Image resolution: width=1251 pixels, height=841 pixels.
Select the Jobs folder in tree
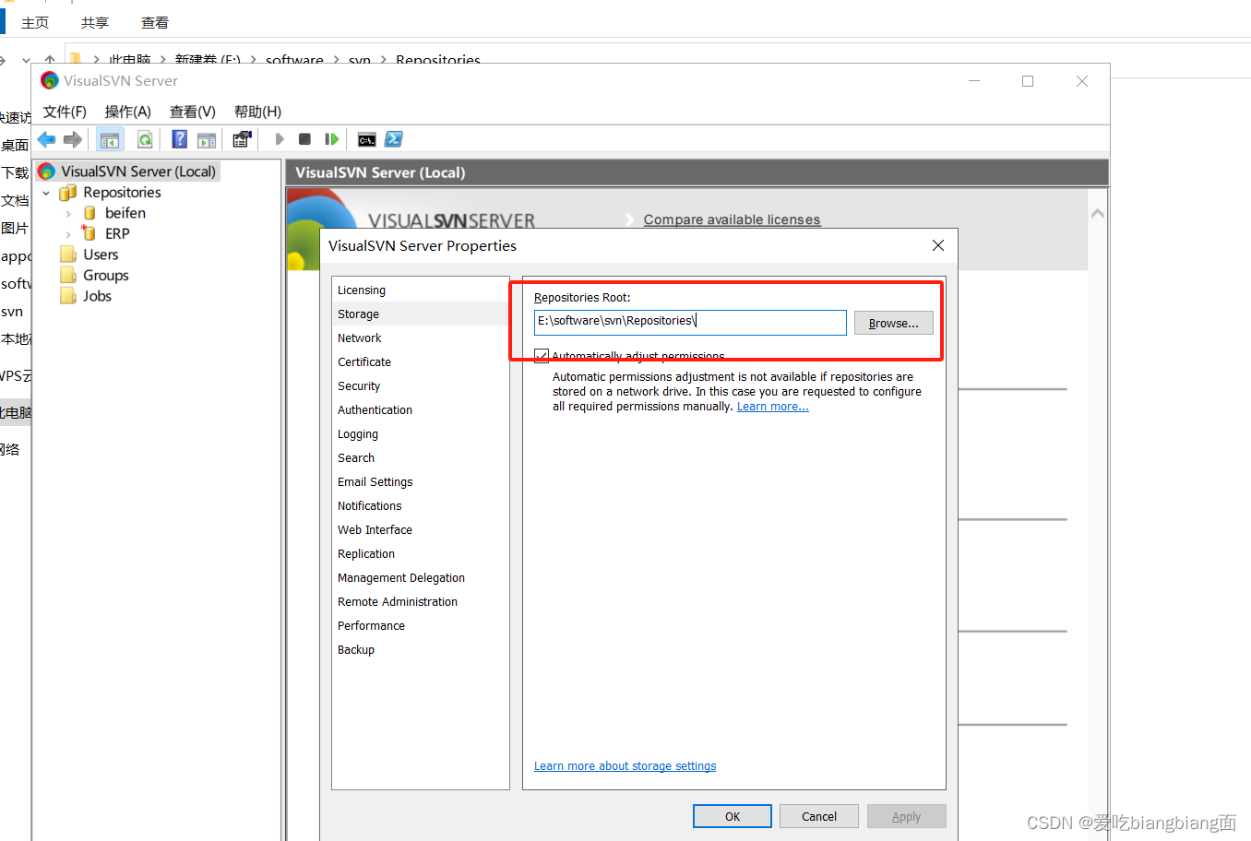pyautogui.click(x=97, y=296)
